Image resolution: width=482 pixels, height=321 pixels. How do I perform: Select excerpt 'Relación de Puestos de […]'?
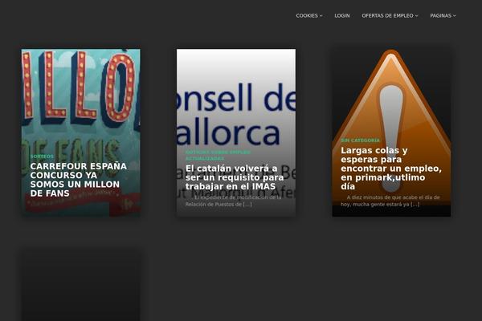[219, 205]
